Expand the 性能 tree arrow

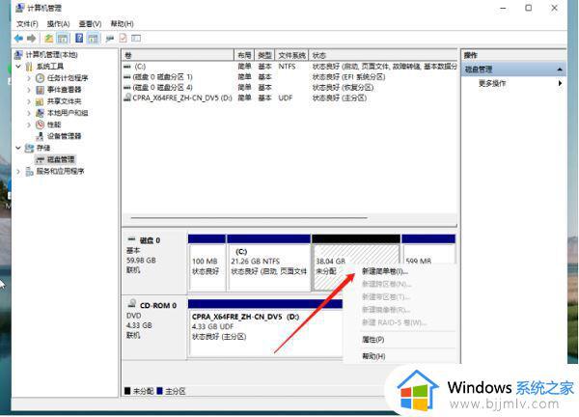pyautogui.click(x=29, y=125)
